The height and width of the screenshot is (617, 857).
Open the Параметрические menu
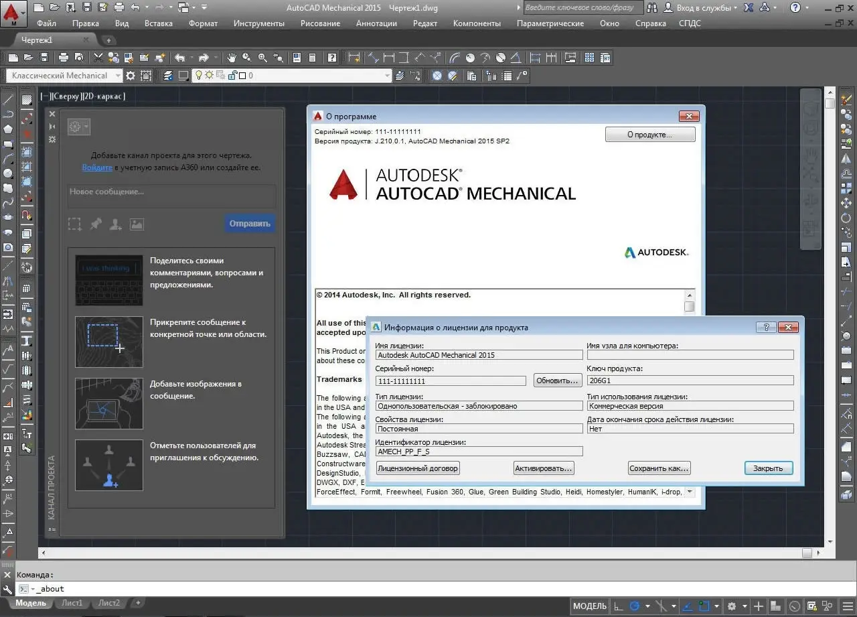pos(550,23)
